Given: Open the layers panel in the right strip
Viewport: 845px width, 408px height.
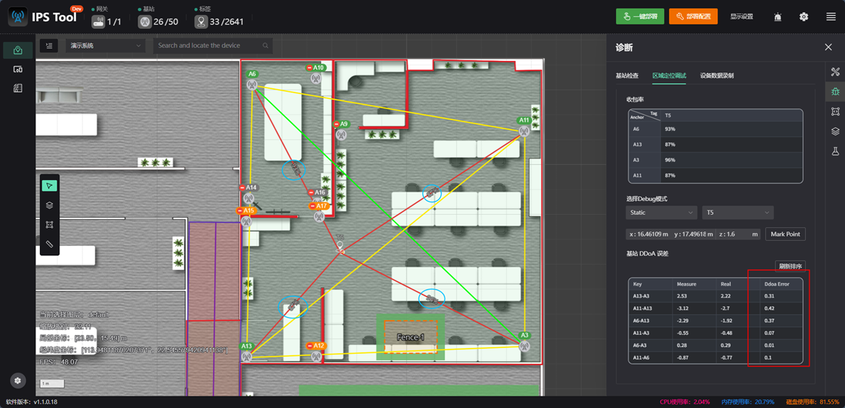Looking at the screenshot, I should pos(836,132).
